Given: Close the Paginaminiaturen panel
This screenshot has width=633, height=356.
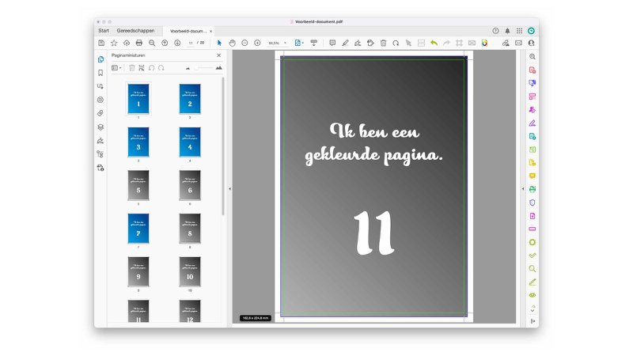Looking at the screenshot, I should coord(219,55).
